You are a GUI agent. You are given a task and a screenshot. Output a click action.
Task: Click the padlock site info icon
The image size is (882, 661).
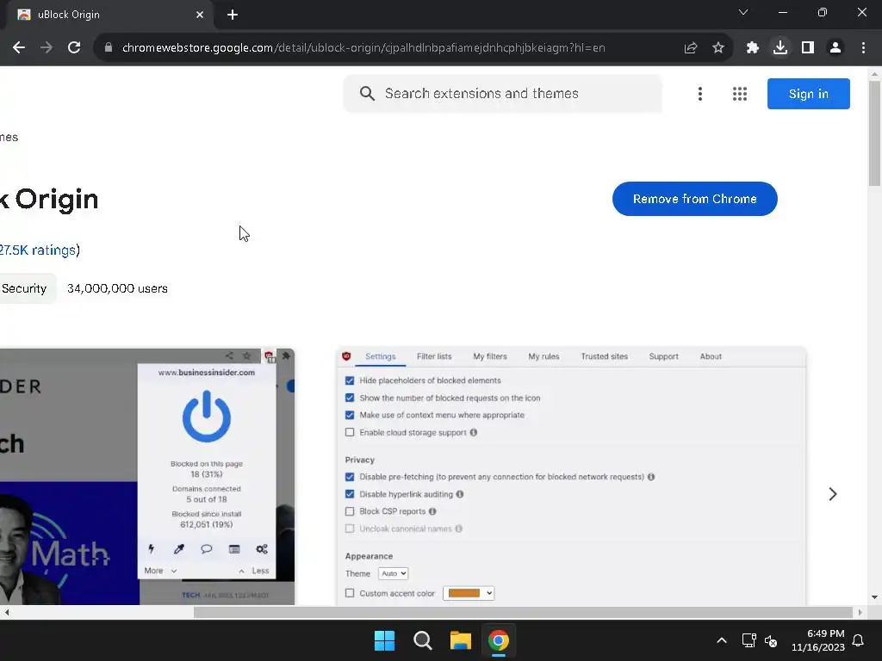click(x=108, y=48)
